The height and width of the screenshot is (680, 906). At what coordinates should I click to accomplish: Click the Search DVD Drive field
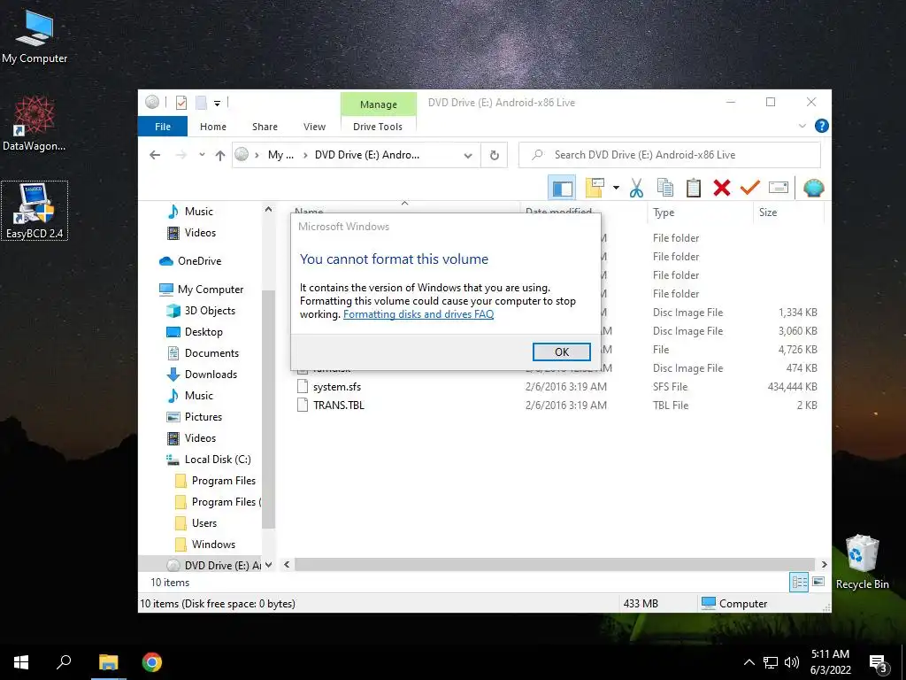(670, 155)
